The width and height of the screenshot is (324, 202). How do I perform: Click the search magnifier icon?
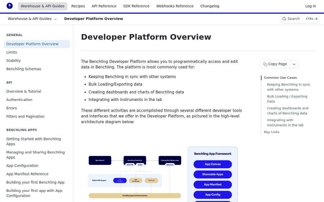[284, 19]
